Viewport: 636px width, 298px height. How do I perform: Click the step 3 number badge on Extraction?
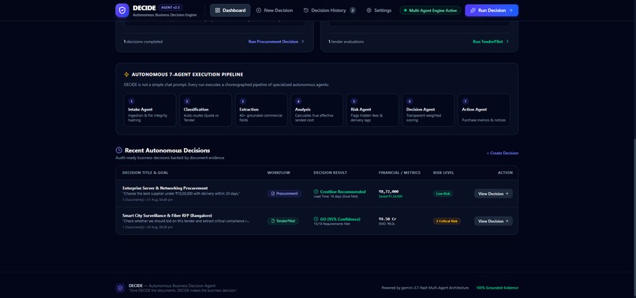[242, 102]
